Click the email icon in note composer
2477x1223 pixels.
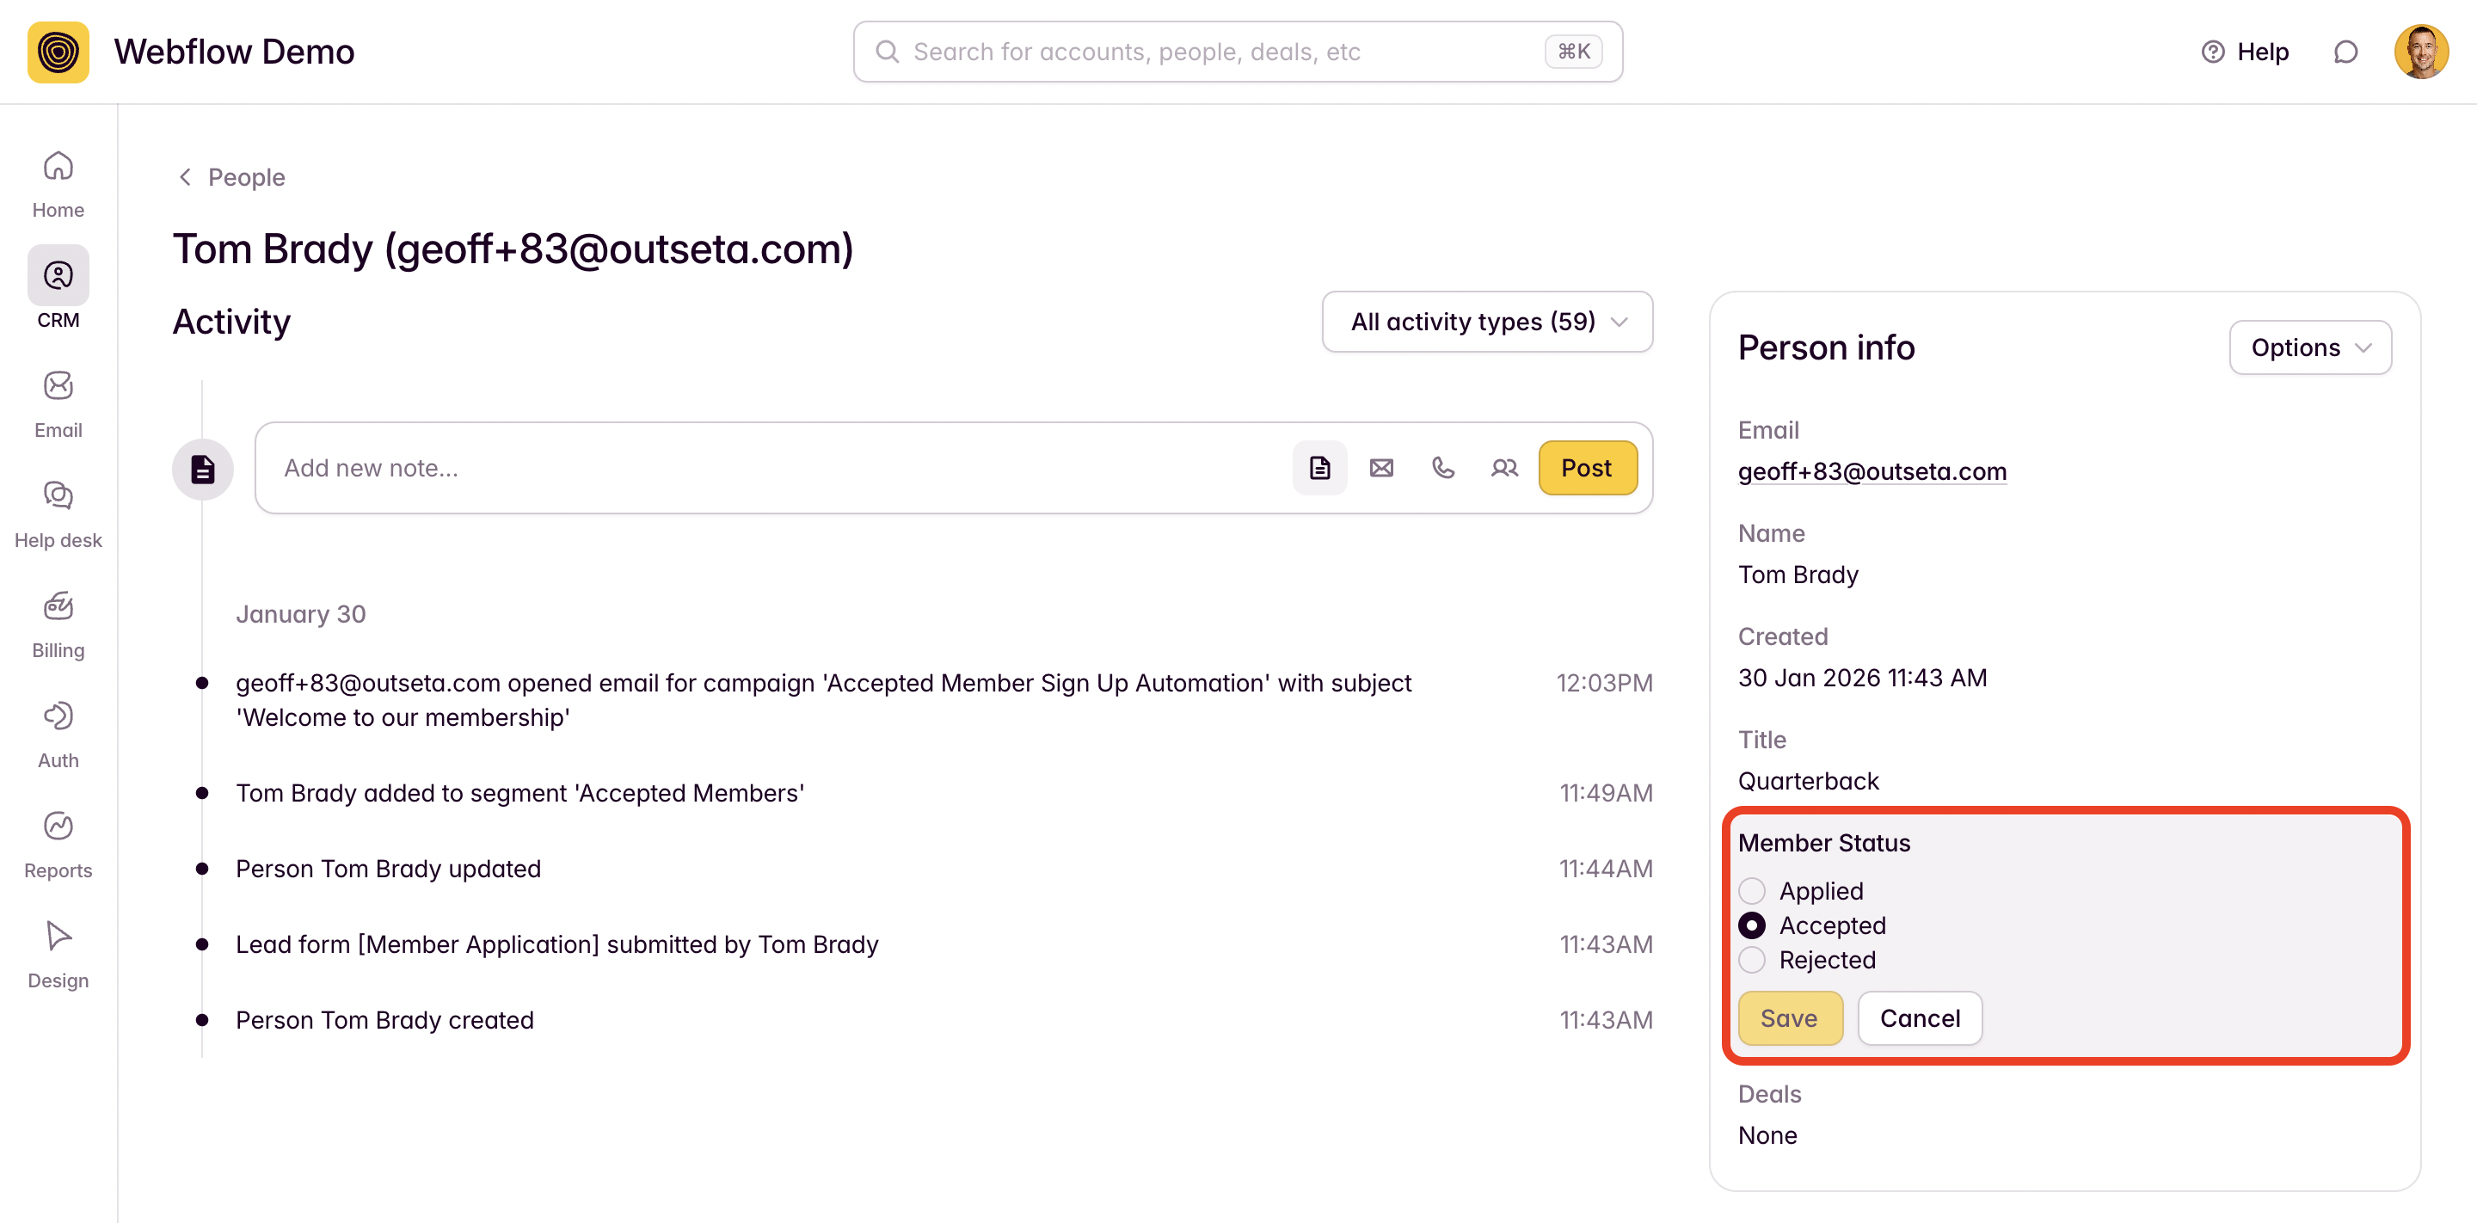1382,468
